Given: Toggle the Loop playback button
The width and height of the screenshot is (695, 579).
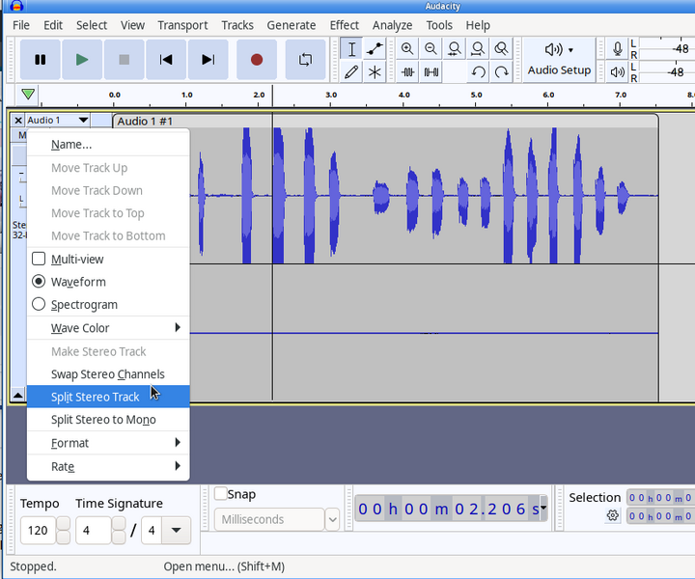Looking at the screenshot, I should (x=305, y=60).
